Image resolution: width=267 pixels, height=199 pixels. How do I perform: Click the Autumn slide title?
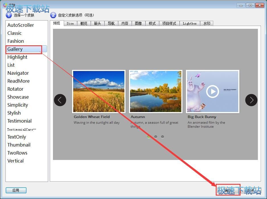pyautogui.click(x=138, y=117)
